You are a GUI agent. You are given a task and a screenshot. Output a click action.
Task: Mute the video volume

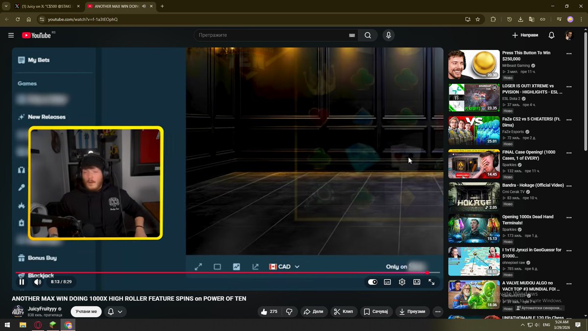(38, 282)
